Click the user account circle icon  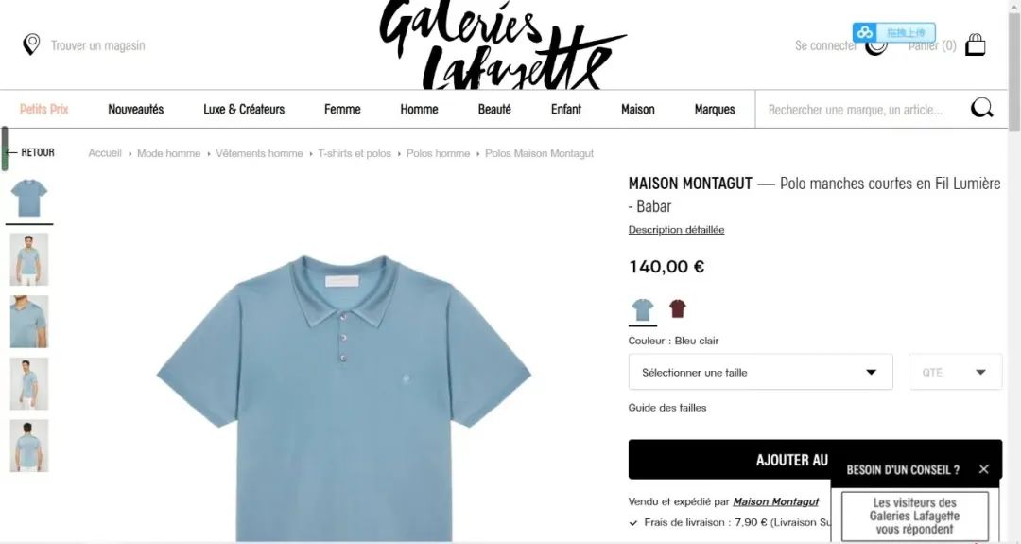pyautogui.click(x=876, y=45)
